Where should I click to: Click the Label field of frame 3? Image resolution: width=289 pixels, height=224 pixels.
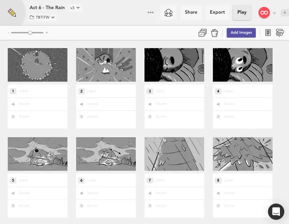(x=174, y=91)
